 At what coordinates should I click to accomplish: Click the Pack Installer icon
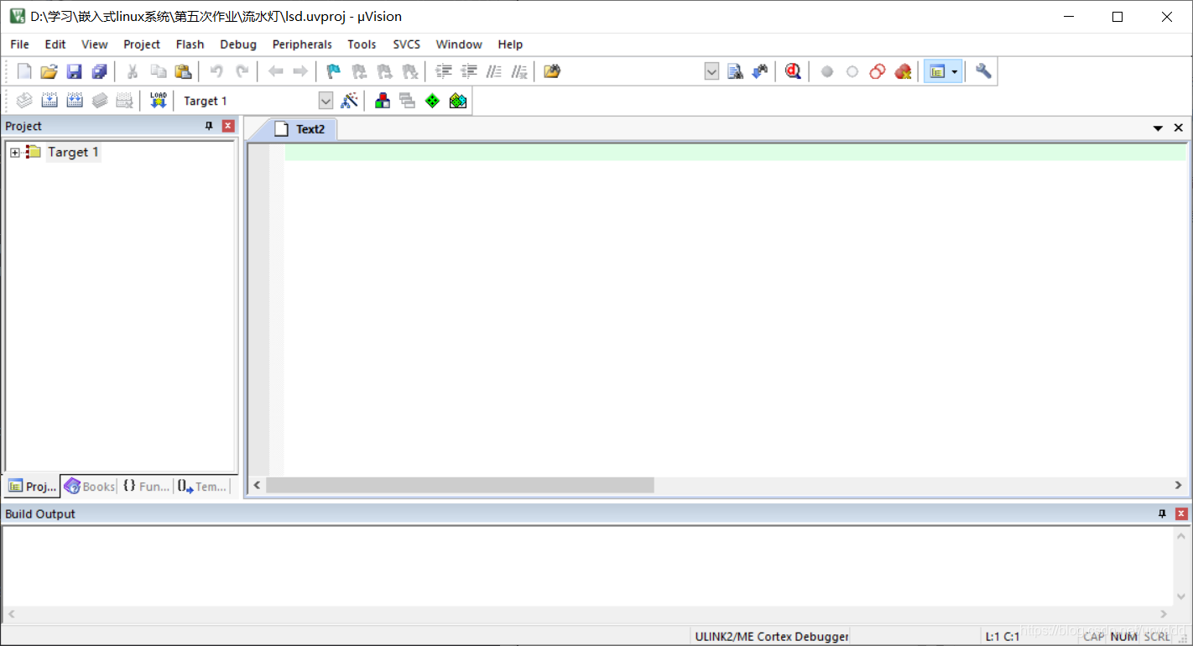tap(458, 101)
